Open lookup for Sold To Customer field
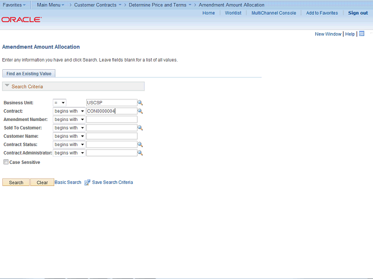Image resolution: width=373 pixels, height=279 pixels. [140, 128]
